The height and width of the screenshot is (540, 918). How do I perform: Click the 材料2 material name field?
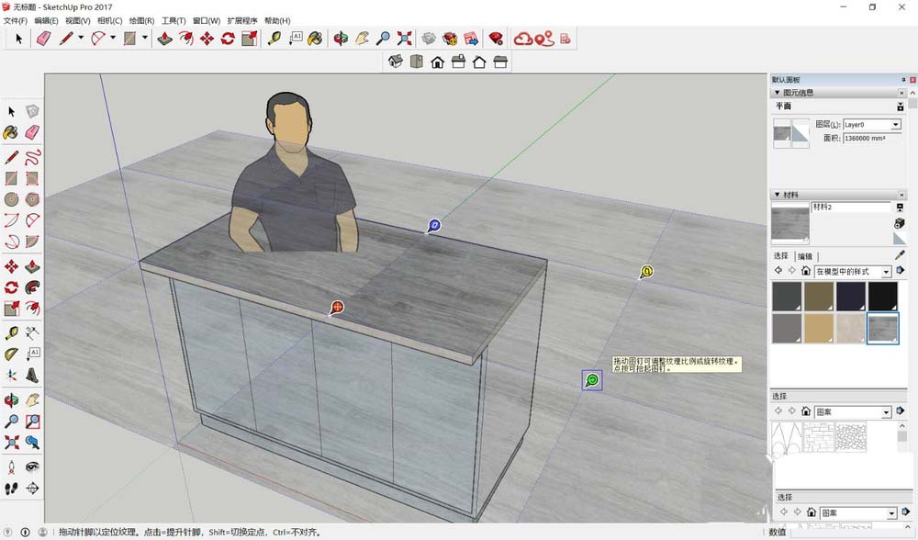pos(849,208)
